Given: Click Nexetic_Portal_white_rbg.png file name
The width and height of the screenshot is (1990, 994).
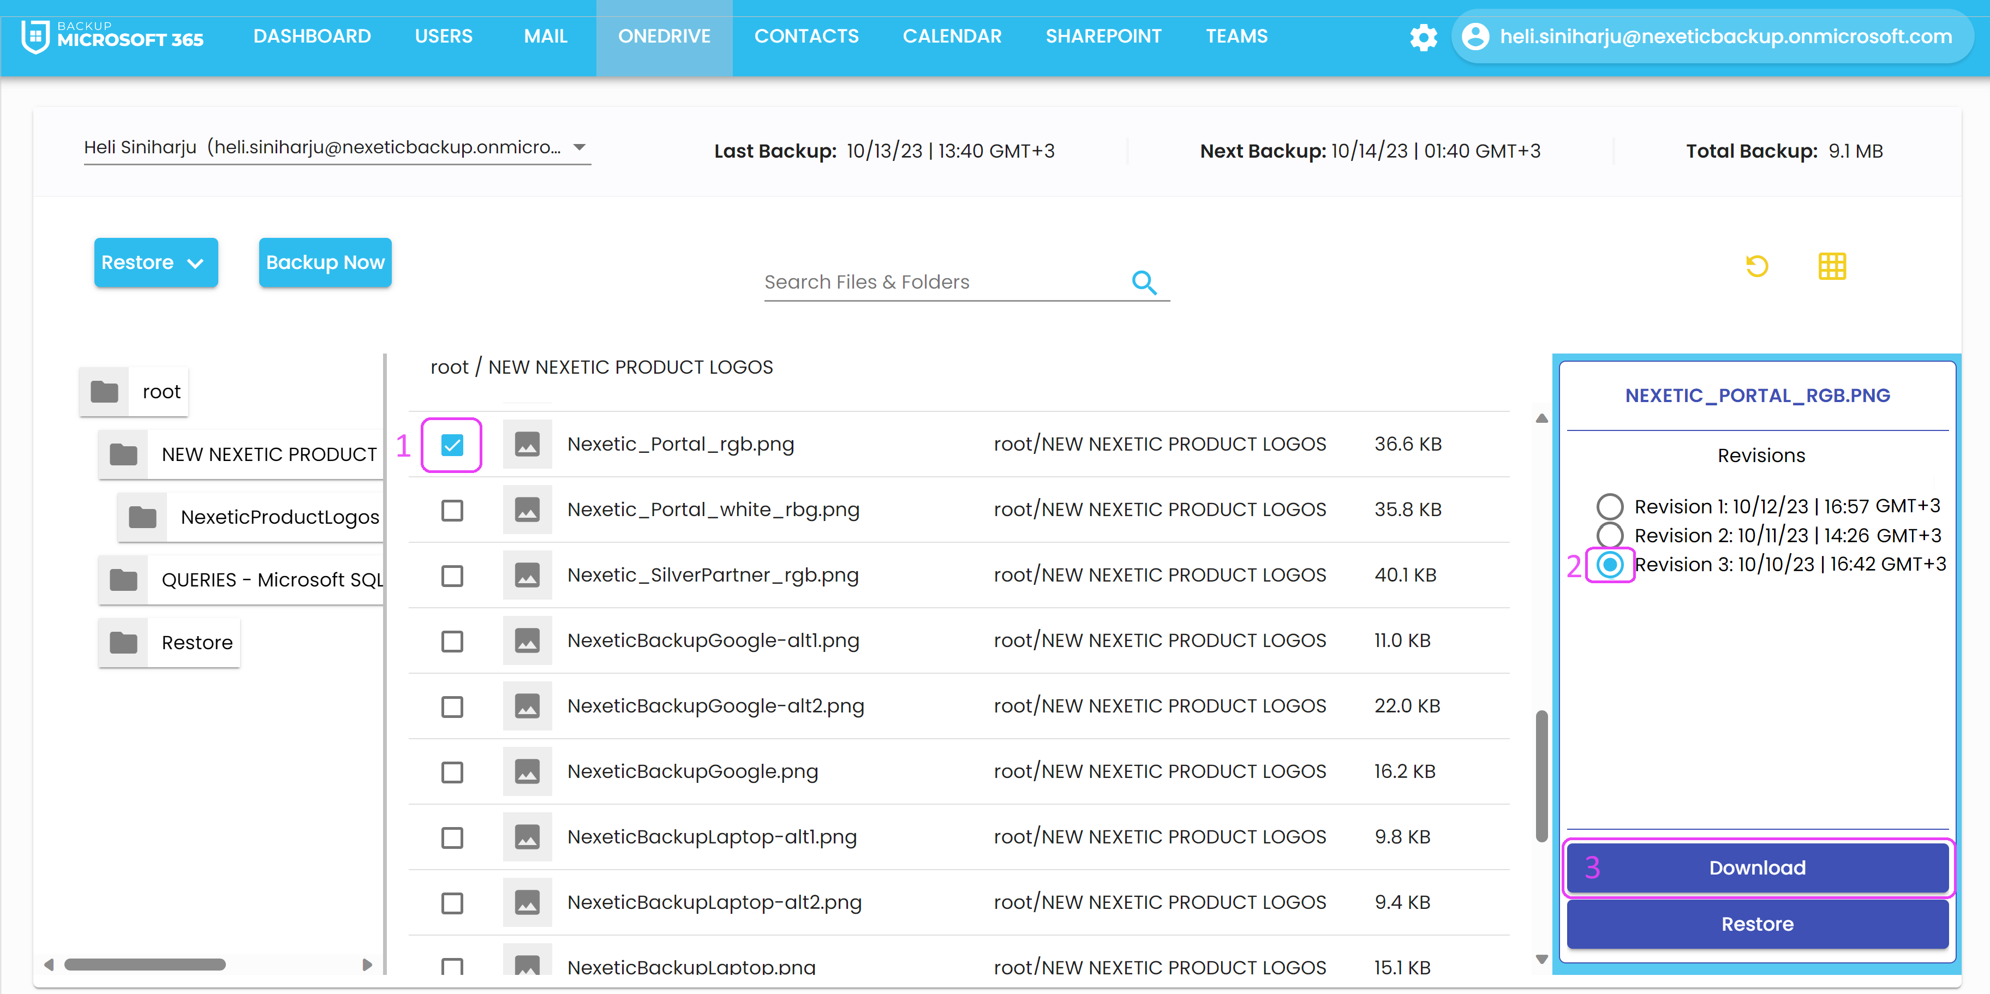Looking at the screenshot, I should tap(713, 510).
